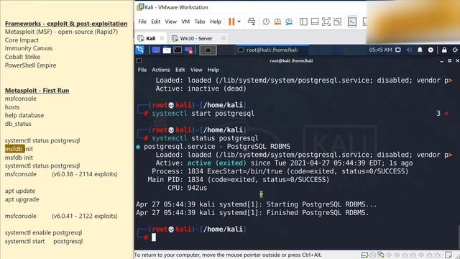Open the VMware Tabs menu
Image resolution: width=460 pixels, height=259 pixels.
click(200, 22)
